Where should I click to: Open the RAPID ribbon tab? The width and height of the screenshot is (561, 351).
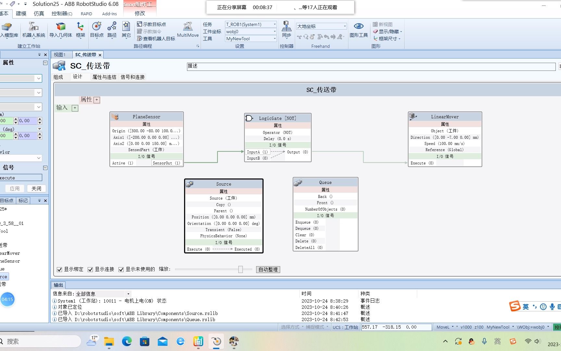coord(86,14)
